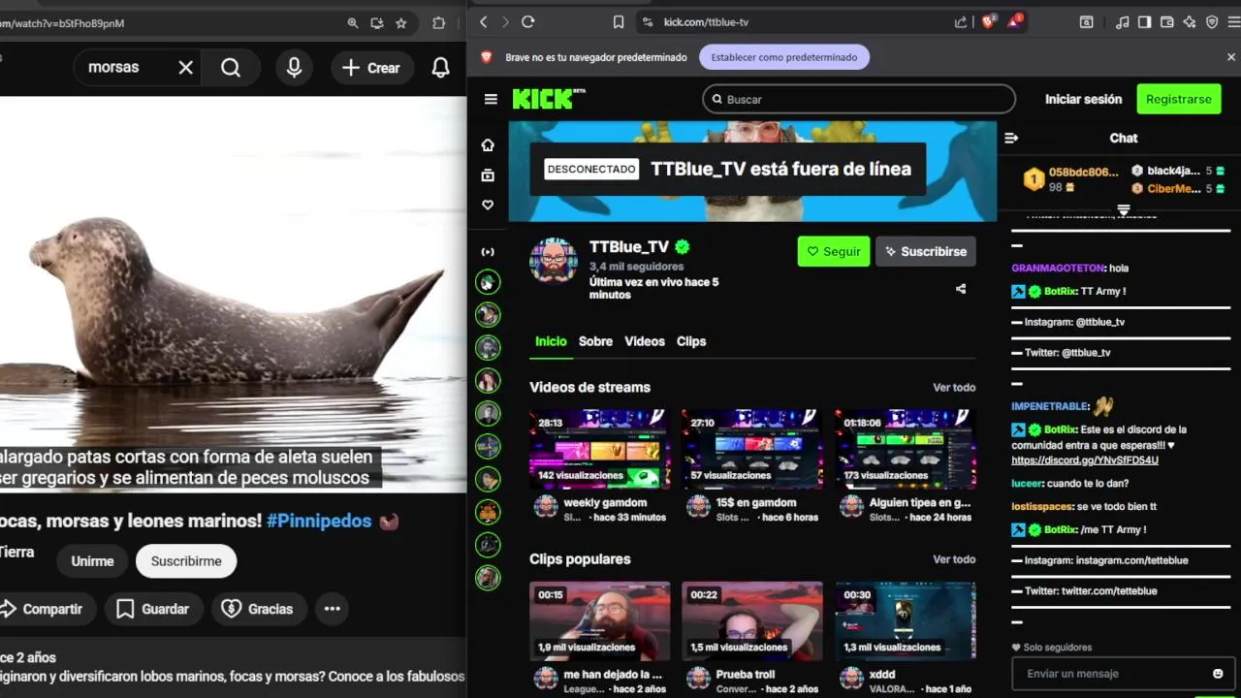Select the Inicio tab
This screenshot has width=1241, height=698.
(x=551, y=341)
